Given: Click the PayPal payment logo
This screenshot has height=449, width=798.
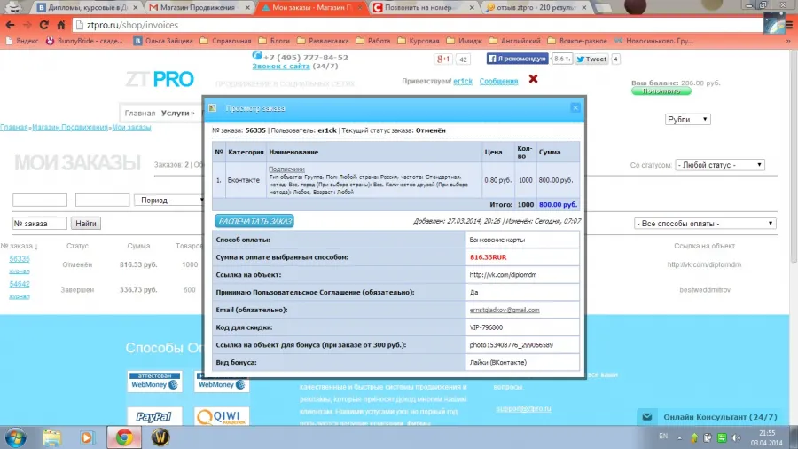Looking at the screenshot, I should tap(153, 416).
